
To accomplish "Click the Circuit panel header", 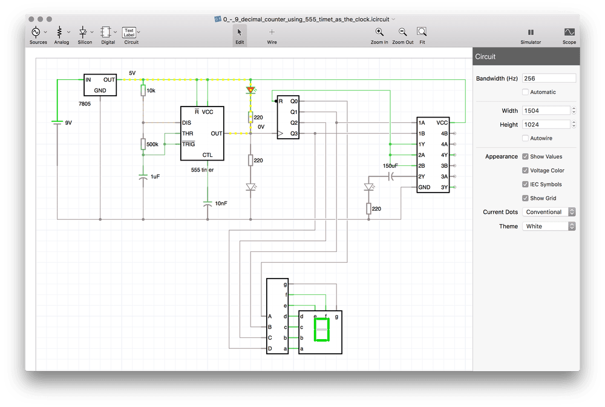I will coord(526,56).
